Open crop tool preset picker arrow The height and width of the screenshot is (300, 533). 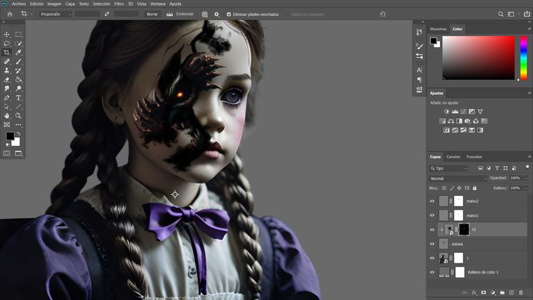coord(31,15)
